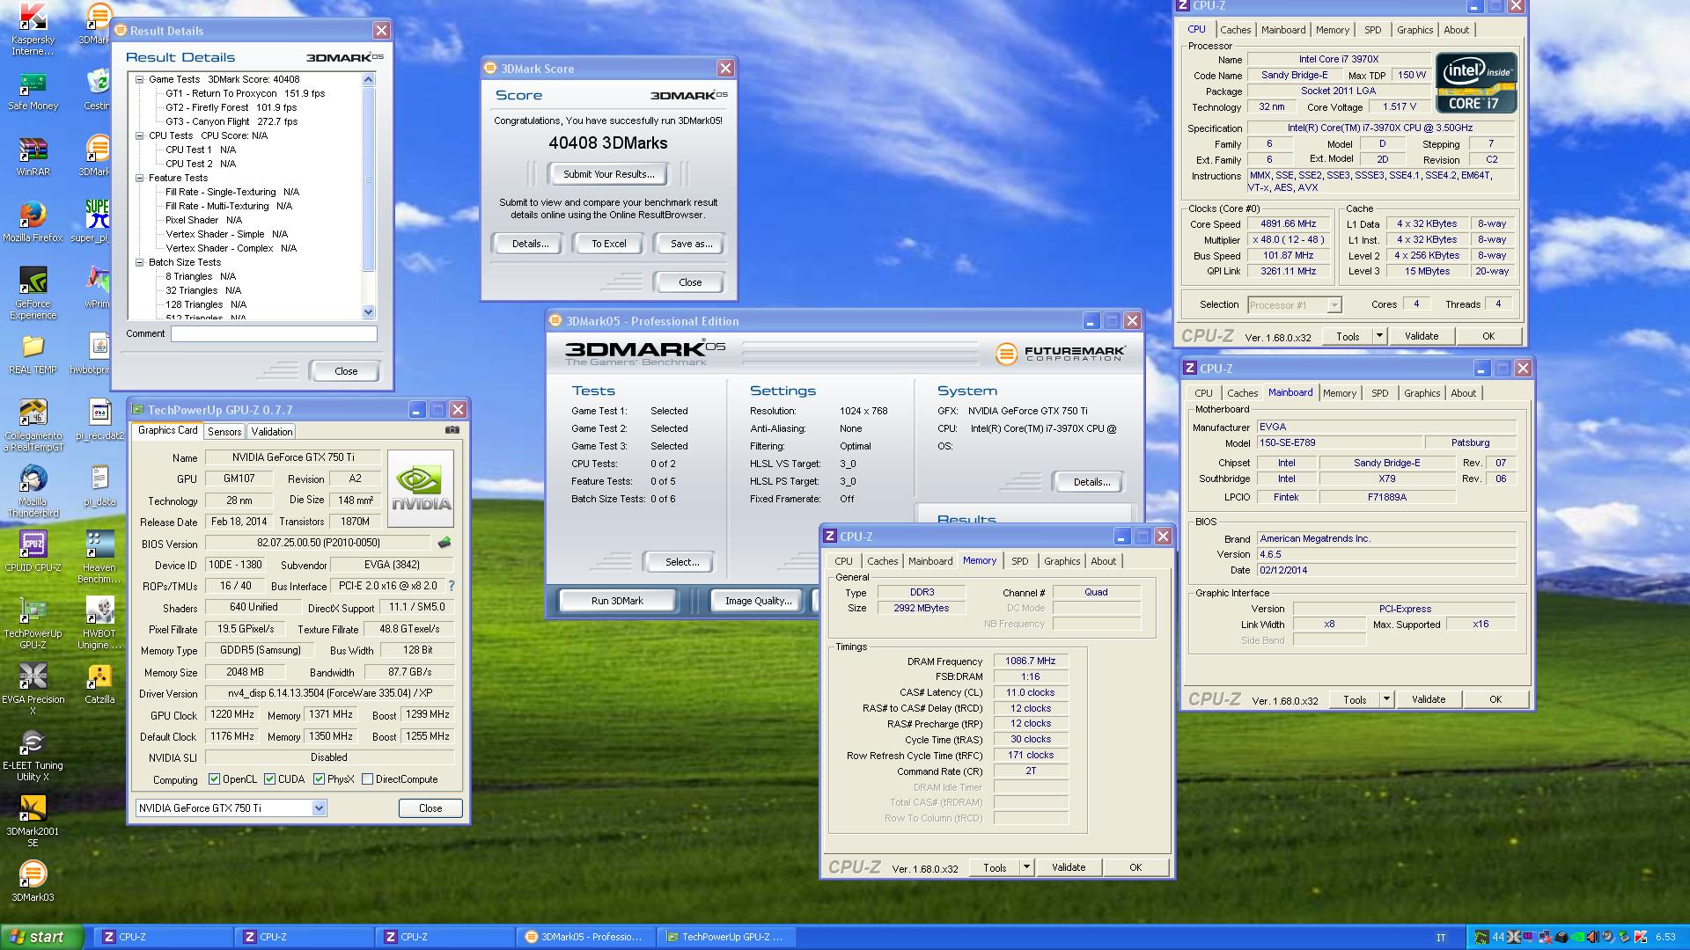Switch to the Sensors tab in GPU-Z

224,432
